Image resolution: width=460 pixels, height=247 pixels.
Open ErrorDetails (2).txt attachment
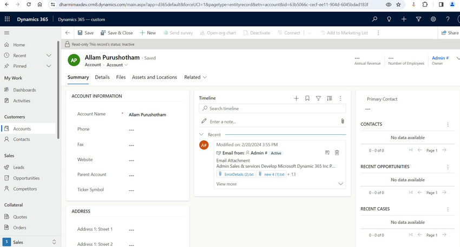click(236, 174)
